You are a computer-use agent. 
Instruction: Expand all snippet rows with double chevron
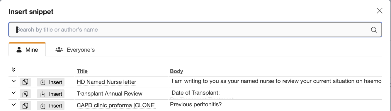tap(13, 69)
